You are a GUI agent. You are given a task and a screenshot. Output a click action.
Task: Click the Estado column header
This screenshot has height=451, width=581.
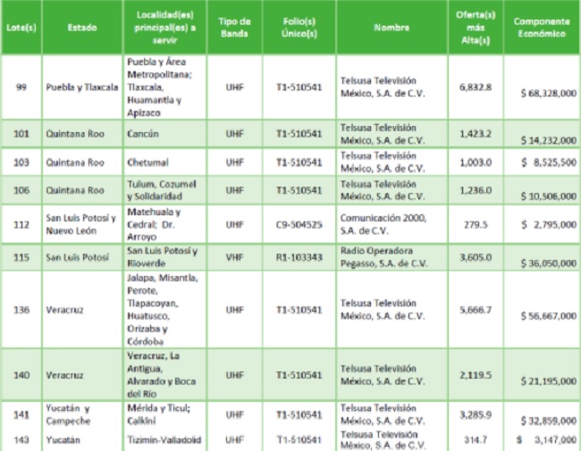click(82, 28)
